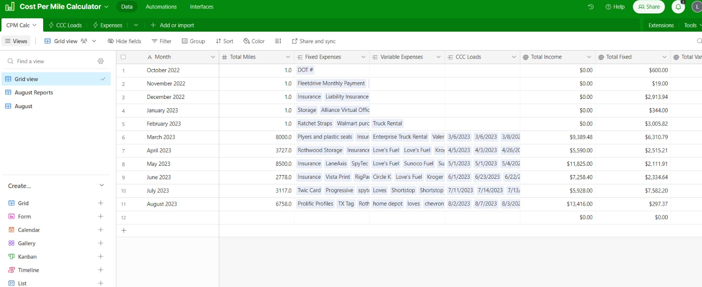
Task: Click the search magnifier icon at toolbar right
Action: (699, 41)
